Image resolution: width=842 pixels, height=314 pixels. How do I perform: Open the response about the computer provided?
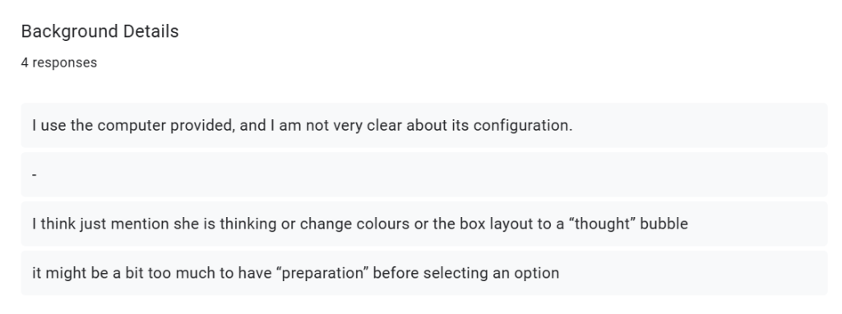coord(424,125)
